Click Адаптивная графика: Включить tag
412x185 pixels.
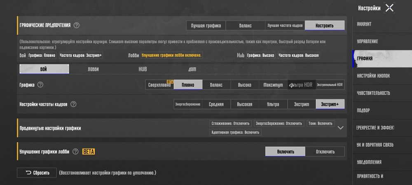pyautogui.click(x=235, y=132)
